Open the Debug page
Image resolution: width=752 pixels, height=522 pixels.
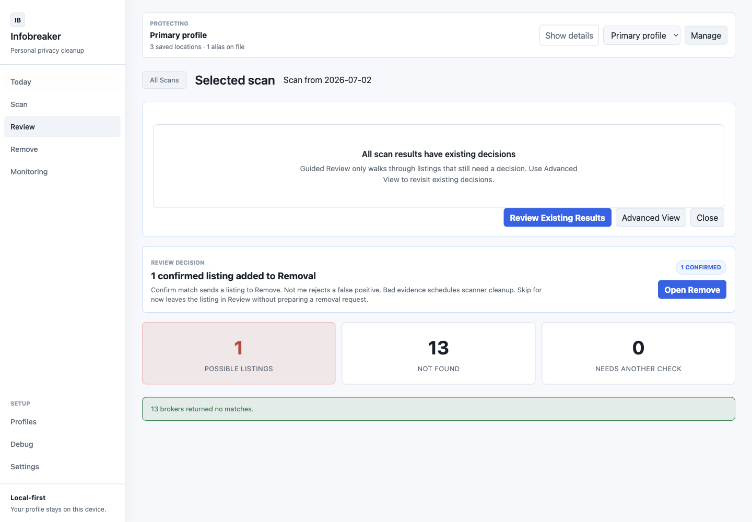coord(62,444)
